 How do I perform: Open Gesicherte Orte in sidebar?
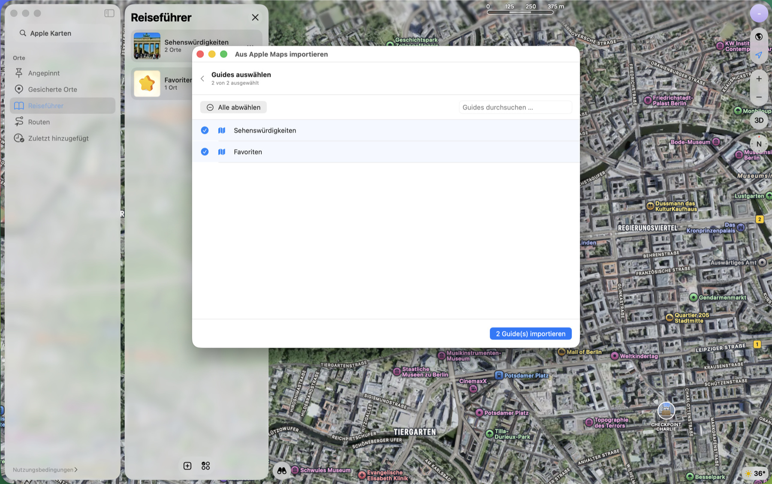tap(62, 90)
